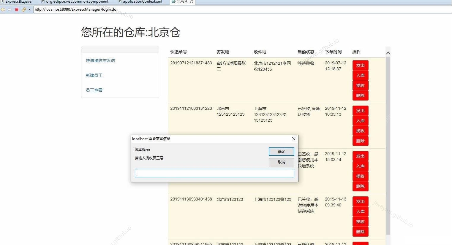
Task: Open the dropdown arrow next to navigation buttons
Action: tap(29, 9)
